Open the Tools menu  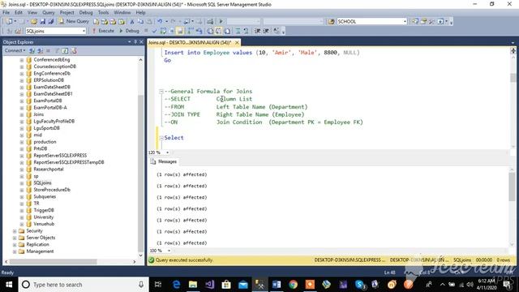[103, 13]
